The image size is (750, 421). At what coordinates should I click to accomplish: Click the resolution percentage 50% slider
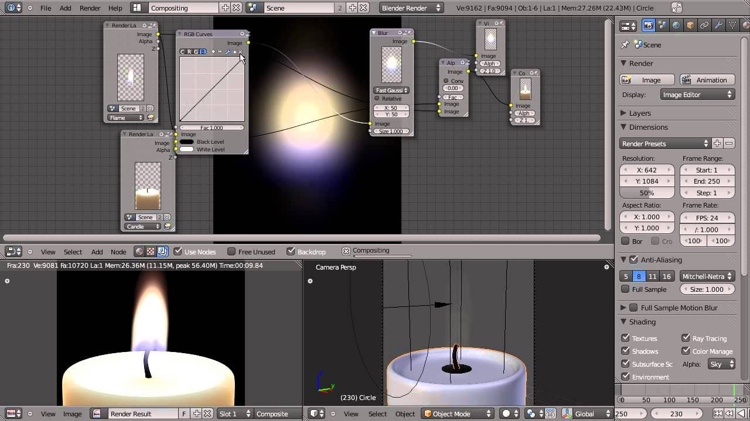point(647,193)
